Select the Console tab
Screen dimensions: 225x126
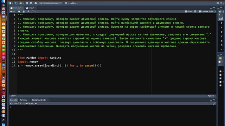click(13, 100)
